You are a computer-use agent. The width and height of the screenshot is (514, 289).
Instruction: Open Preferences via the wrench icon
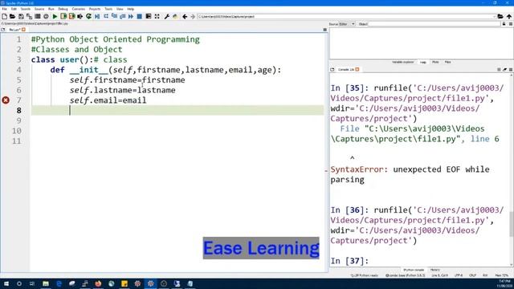pyautogui.click(x=166, y=16)
